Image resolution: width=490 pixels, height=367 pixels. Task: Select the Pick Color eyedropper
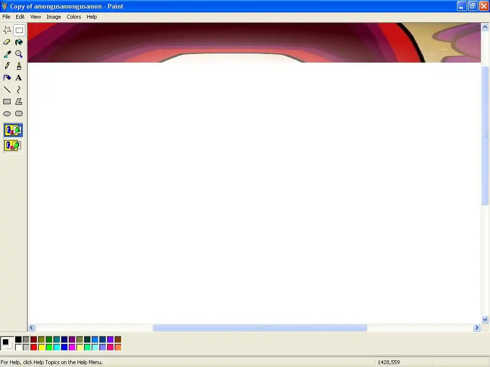click(x=7, y=54)
